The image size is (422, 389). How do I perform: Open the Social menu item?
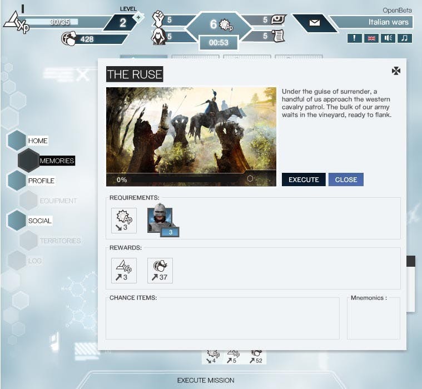39,221
